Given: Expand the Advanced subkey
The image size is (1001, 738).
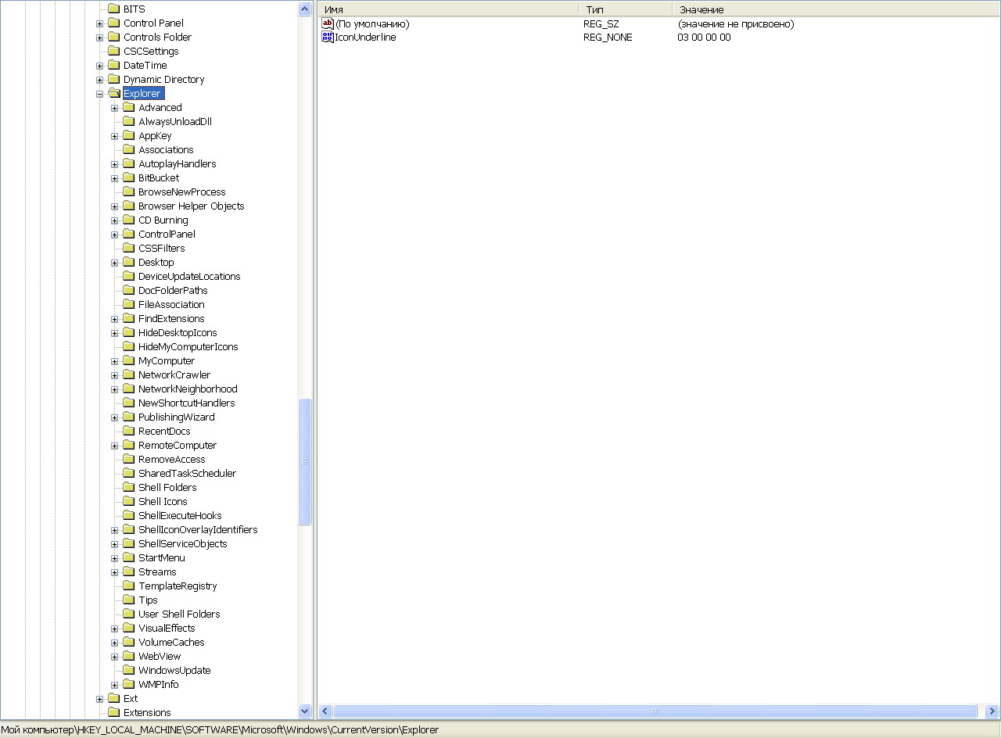Looking at the screenshot, I should [x=114, y=108].
